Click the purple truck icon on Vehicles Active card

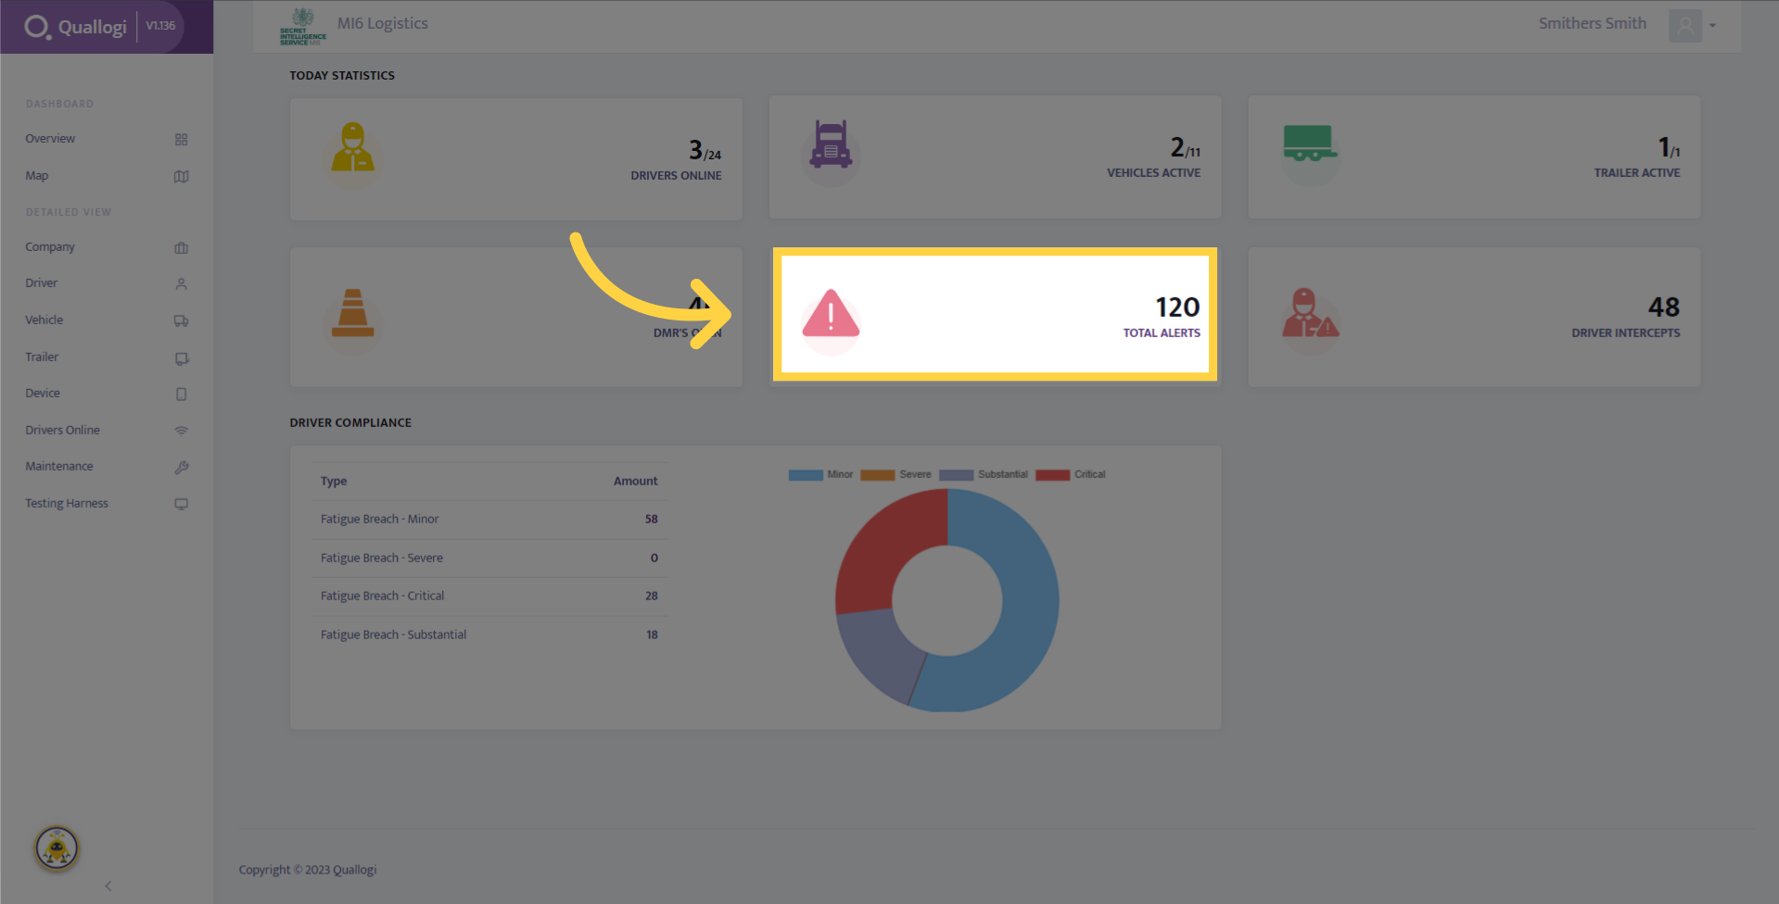click(831, 144)
